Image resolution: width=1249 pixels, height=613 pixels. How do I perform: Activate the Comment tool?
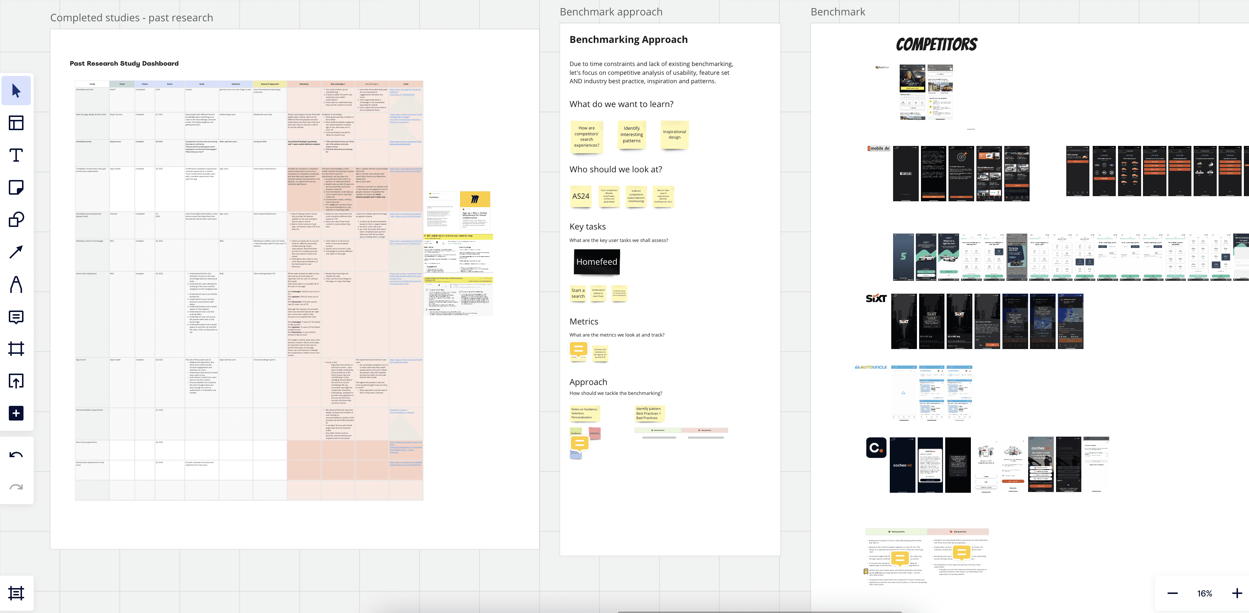point(16,316)
